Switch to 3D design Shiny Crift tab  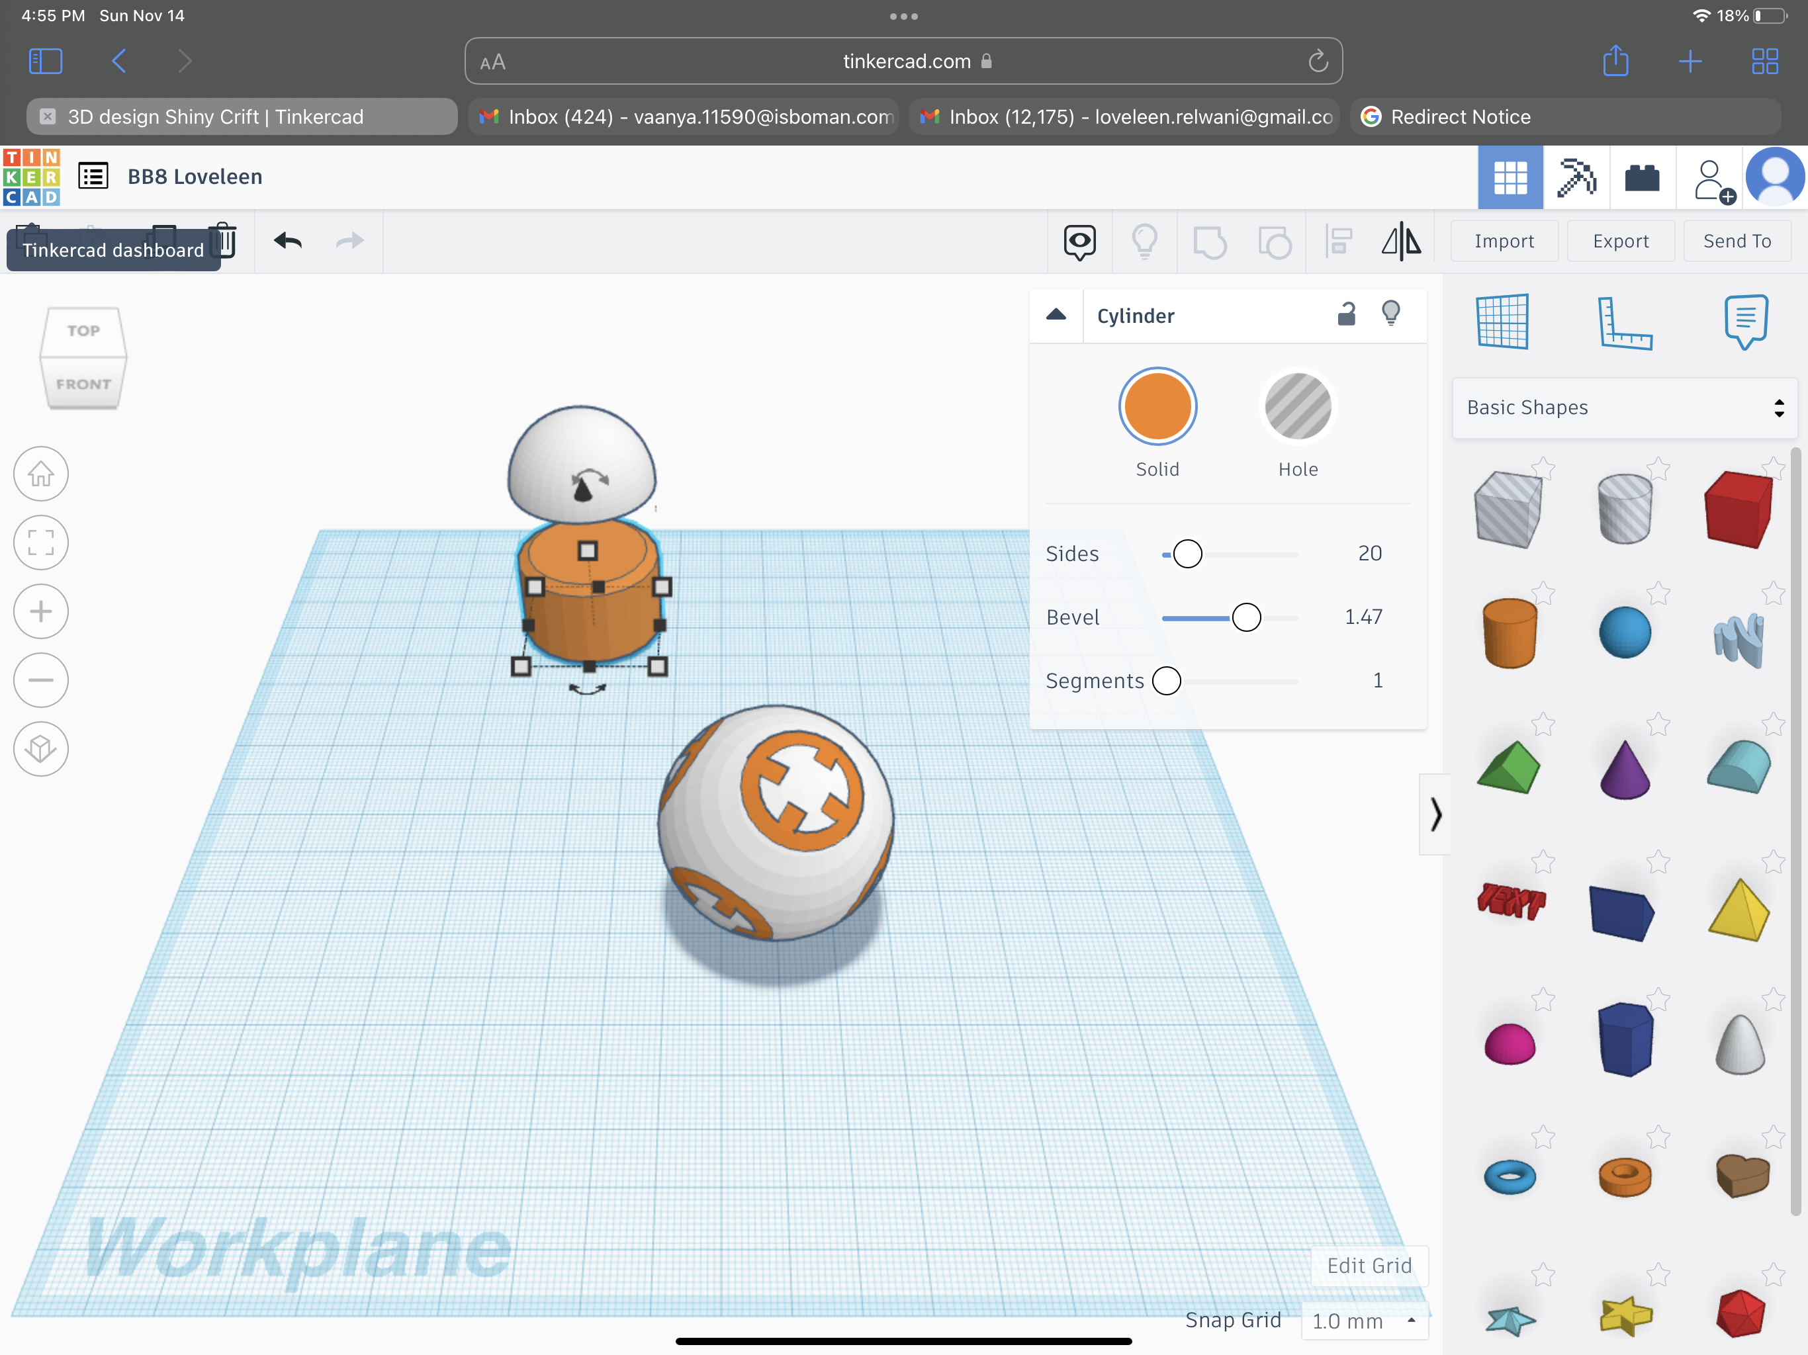(242, 117)
